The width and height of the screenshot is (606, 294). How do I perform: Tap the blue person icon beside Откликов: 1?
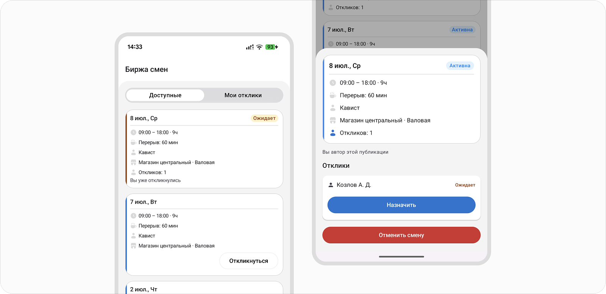333,133
